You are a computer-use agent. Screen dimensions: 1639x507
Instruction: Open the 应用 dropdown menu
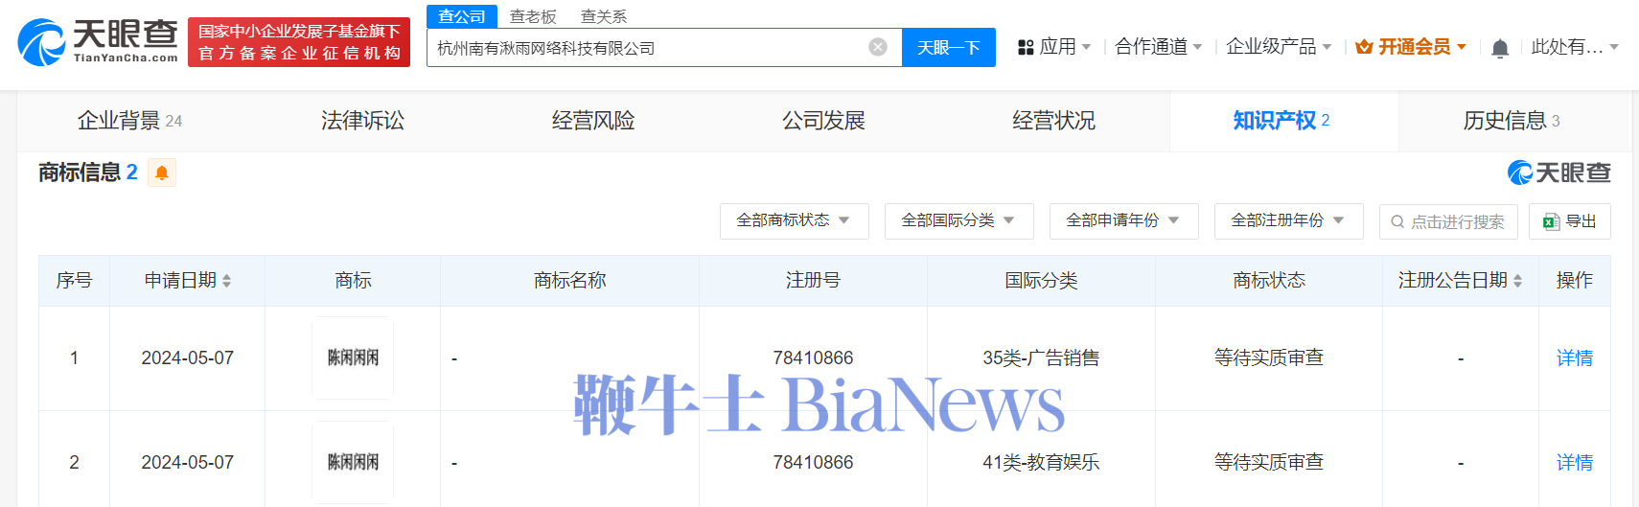coord(1054,47)
